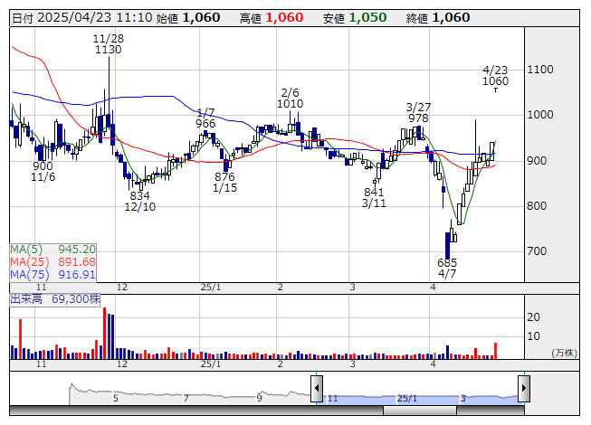Click the left range slider handle
The image size is (591, 425).
click(x=317, y=387)
